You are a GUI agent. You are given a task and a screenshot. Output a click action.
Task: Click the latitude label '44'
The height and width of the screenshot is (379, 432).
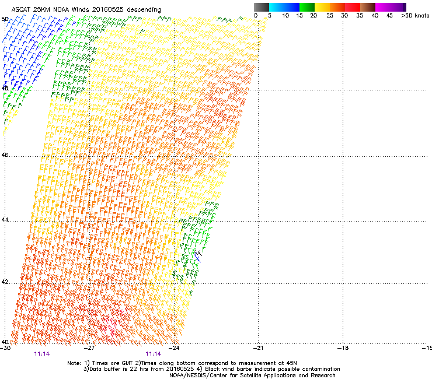pos(5,220)
